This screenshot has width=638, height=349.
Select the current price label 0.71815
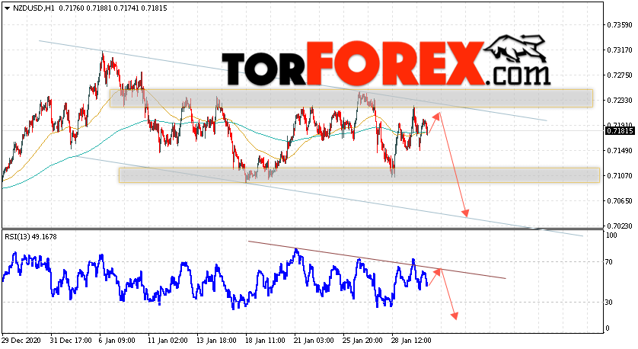pos(620,131)
